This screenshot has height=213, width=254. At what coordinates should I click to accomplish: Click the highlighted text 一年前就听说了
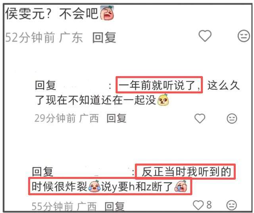coord(159,85)
